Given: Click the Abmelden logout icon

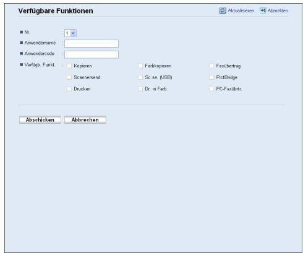Looking at the screenshot, I should point(263,11).
